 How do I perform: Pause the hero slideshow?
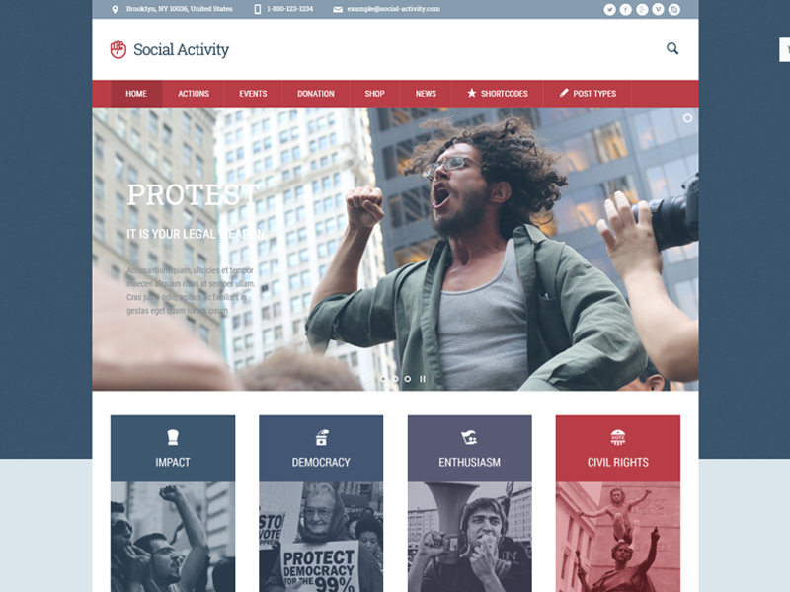(x=423, y=379)
